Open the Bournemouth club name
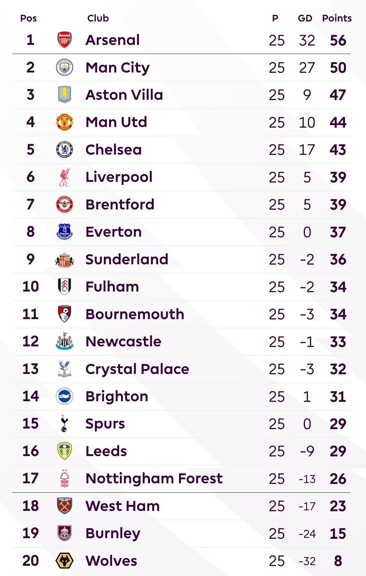Image resolution: width=366 pixels, height=576 pixels. (x=135, y=314)
